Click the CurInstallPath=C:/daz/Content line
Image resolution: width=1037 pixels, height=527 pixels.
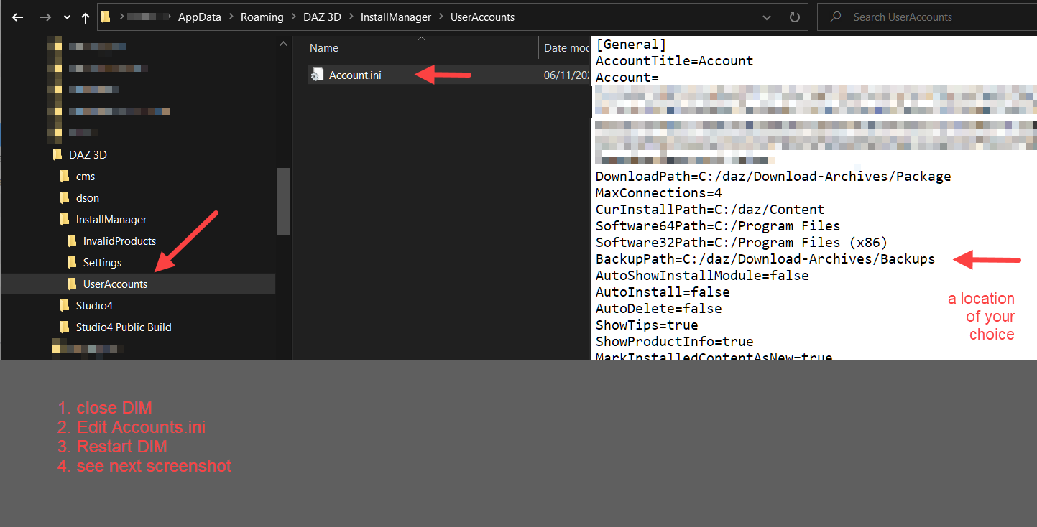click(x=710, y=210)
